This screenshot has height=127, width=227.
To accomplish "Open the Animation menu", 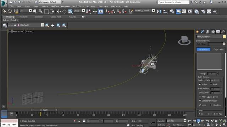I will 65,6.
